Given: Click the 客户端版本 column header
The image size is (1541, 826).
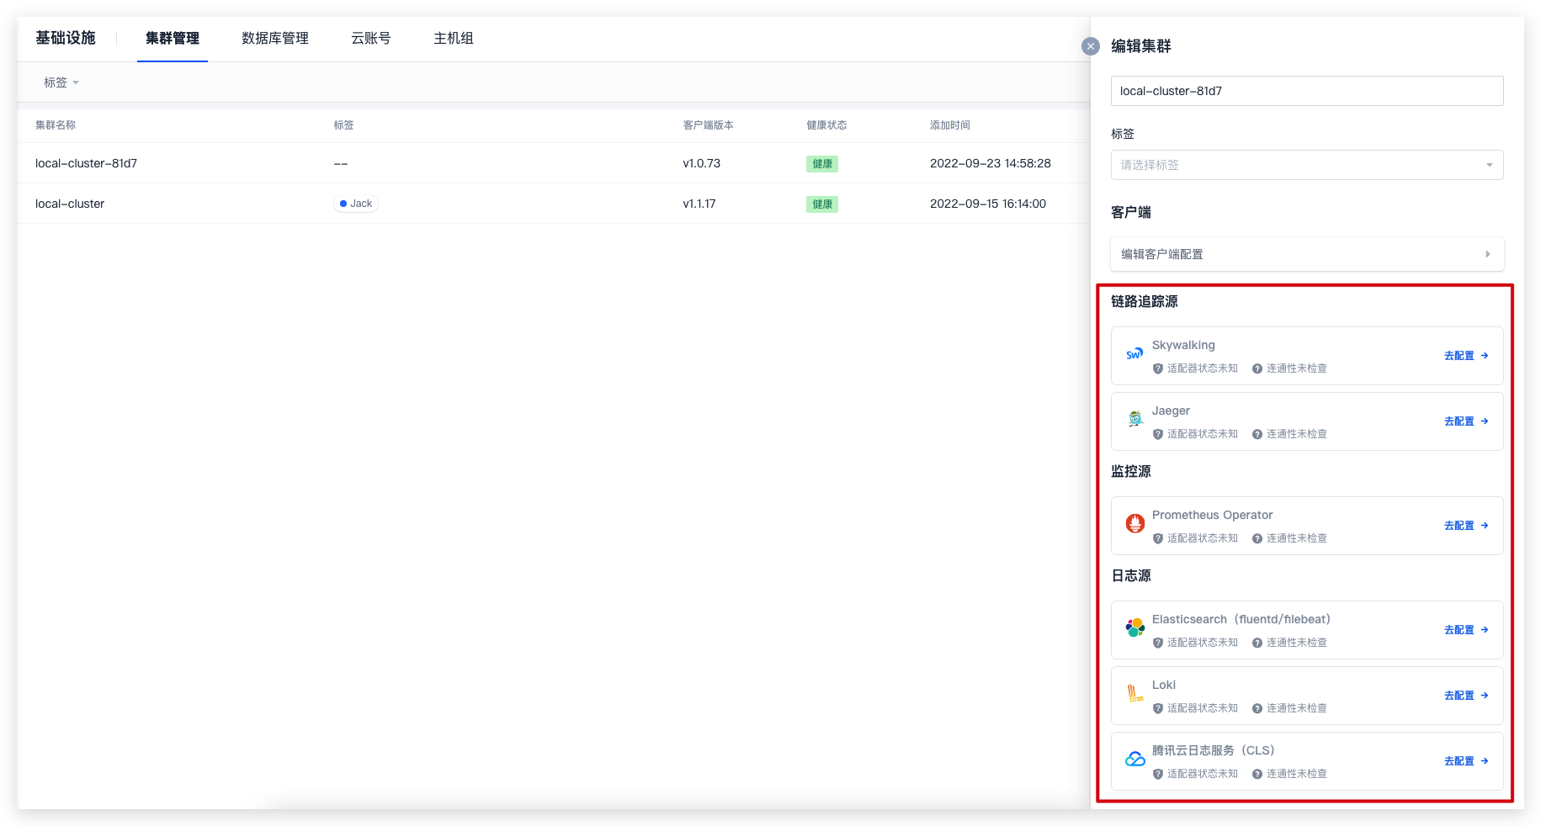Looking at the screenshot, I should point(709,124).
